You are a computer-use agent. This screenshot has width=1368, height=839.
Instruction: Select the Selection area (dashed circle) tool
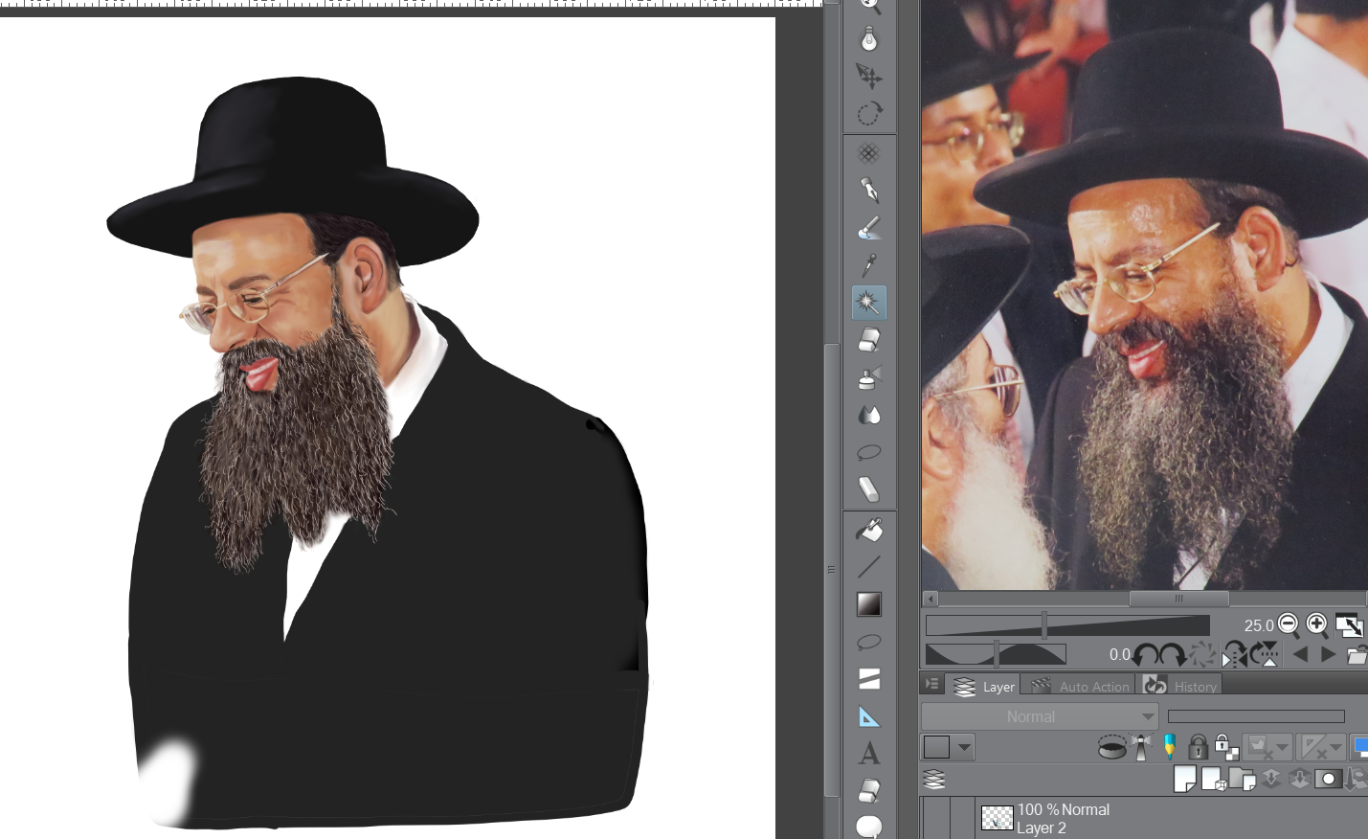[869, 114]
